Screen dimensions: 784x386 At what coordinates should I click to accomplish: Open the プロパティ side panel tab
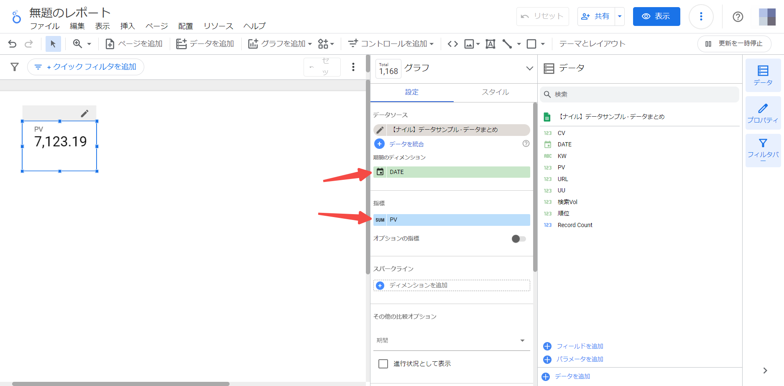[763, 113]
